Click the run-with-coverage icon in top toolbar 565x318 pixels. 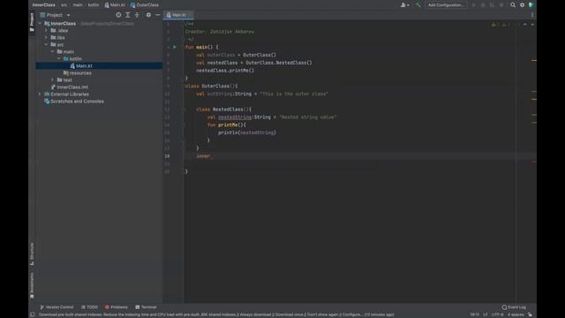click(492, 5)
